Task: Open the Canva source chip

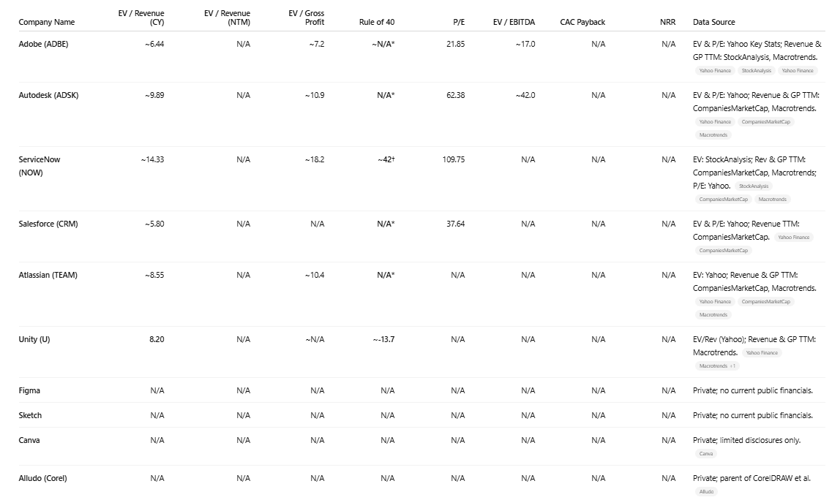Action: click(x=705, y=453)
